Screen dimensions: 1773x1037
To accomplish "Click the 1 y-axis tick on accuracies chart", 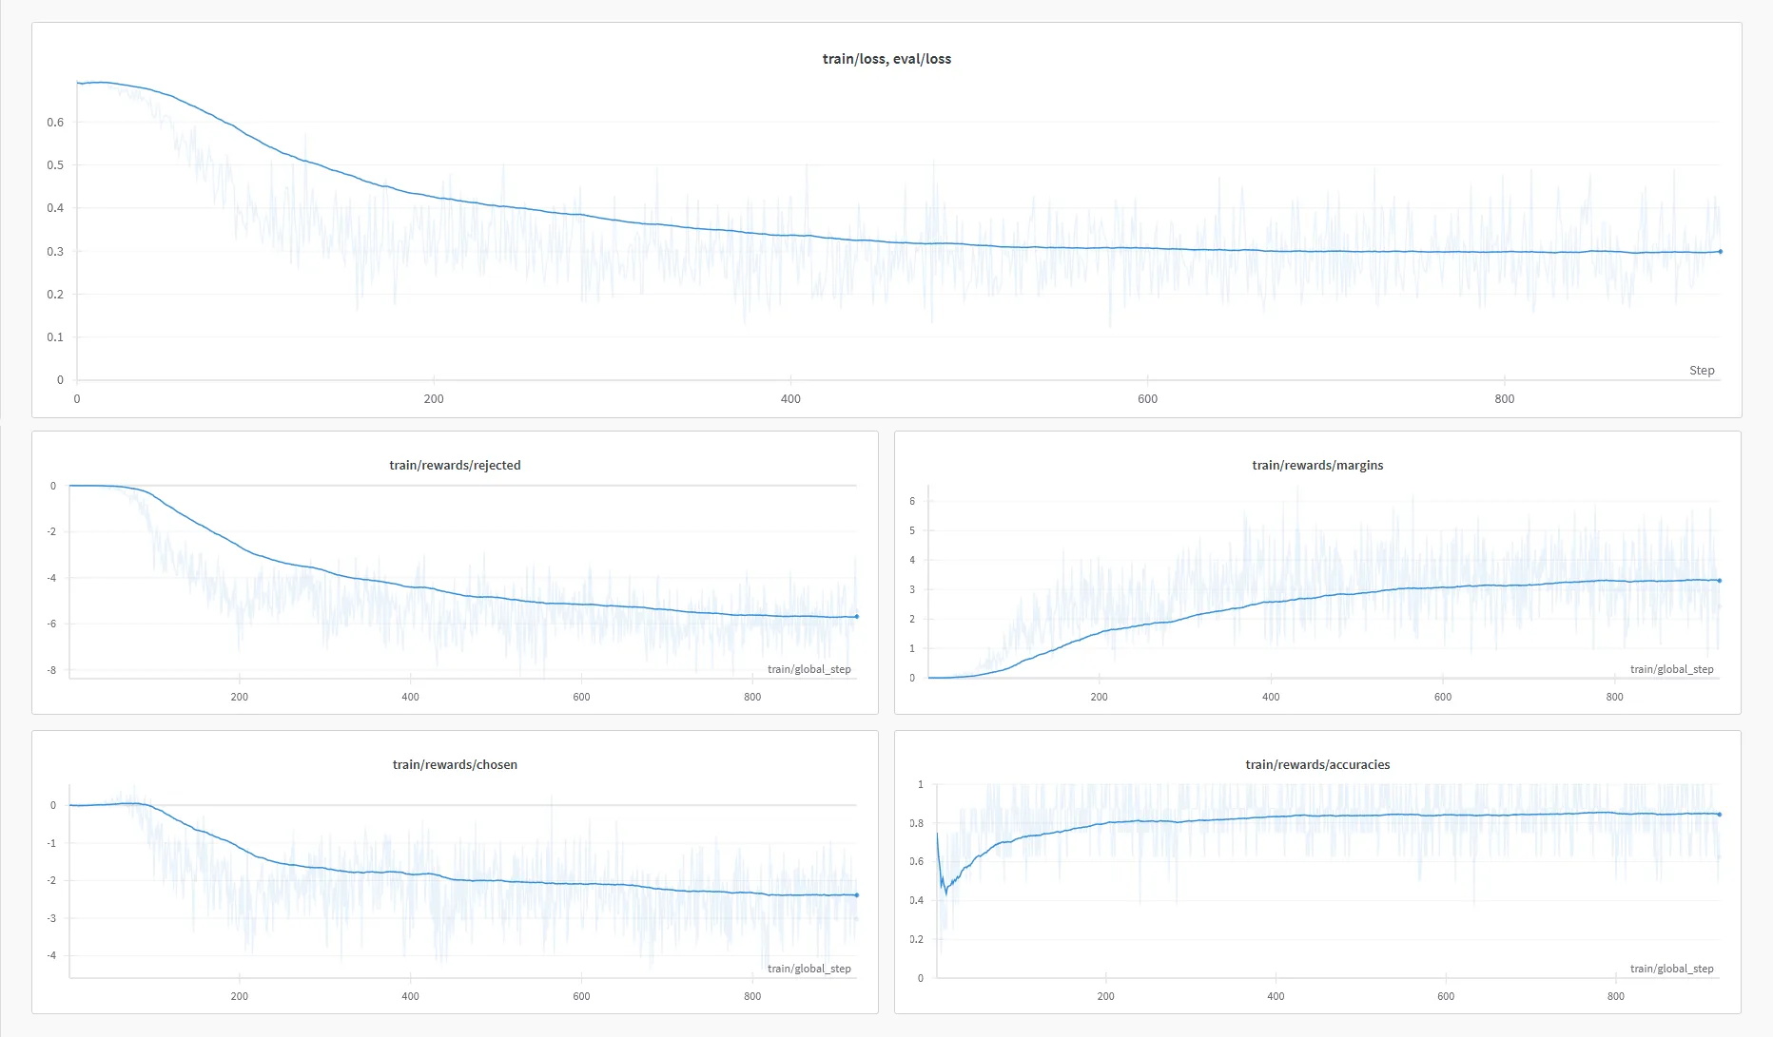I will pos(920,785).
